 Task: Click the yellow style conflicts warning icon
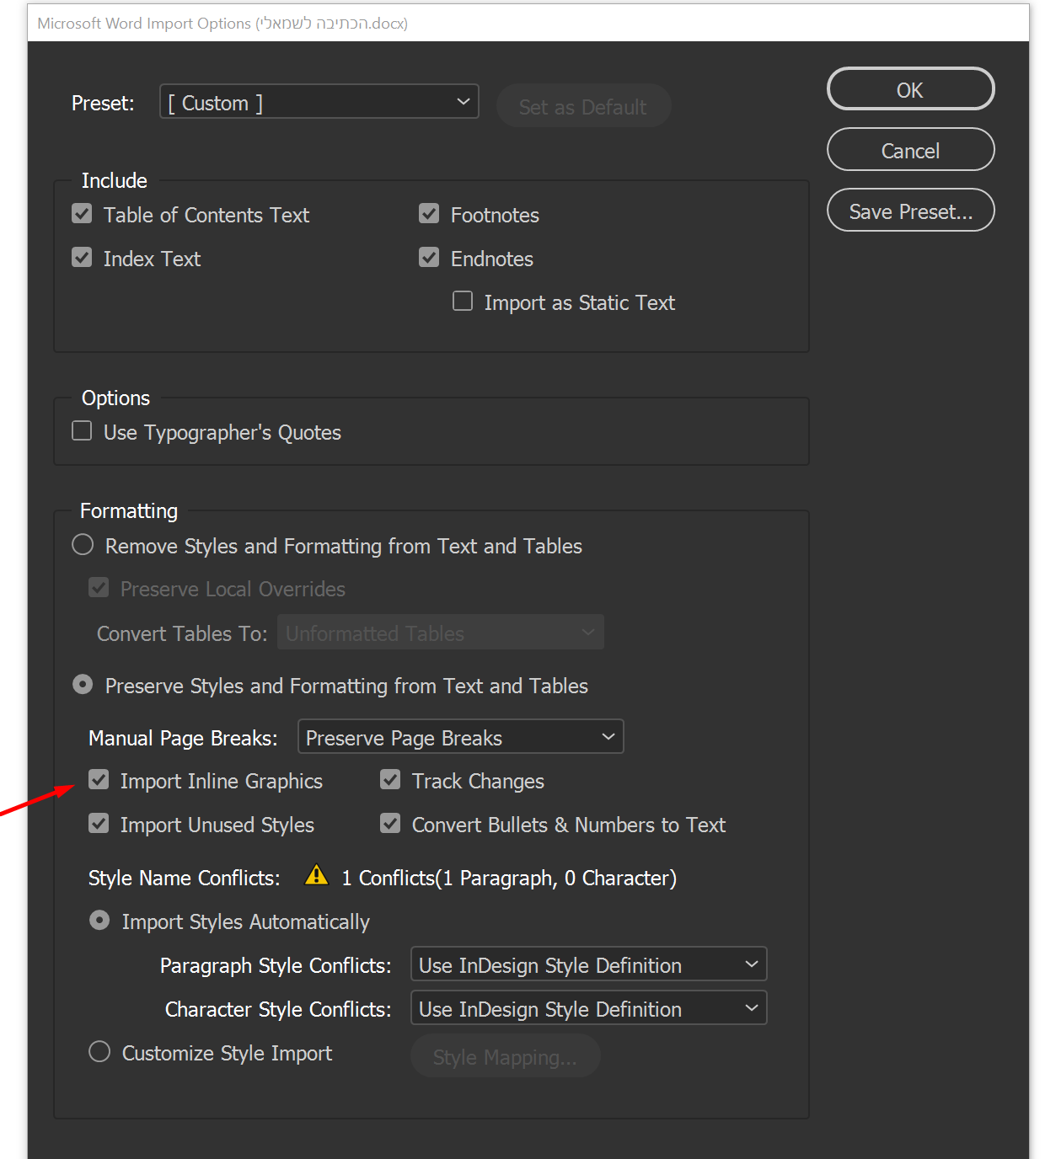tap(317, 876)
